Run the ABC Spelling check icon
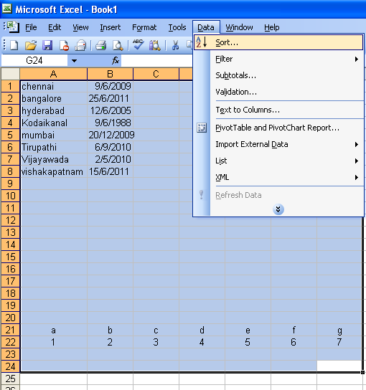 pyautogui.click(x=138, y=44)
